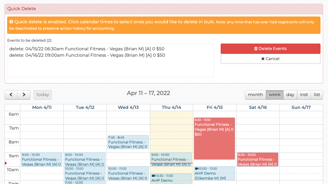Screen dimensions: 328x184
Task: Click video camera icon on Friday AHP Demo
Action: (x=197, y=169)
